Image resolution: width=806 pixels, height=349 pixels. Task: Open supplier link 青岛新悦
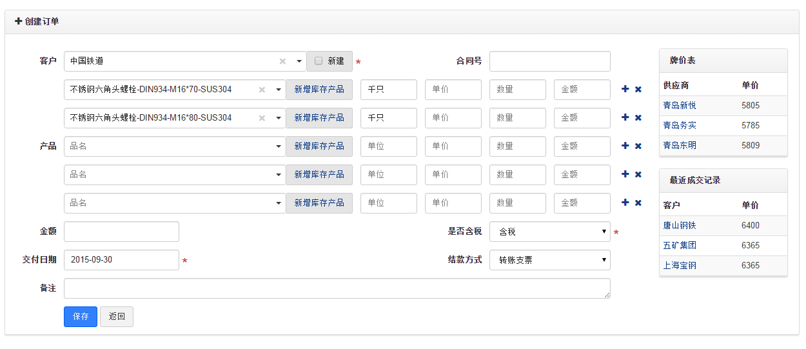coord(680,105)
